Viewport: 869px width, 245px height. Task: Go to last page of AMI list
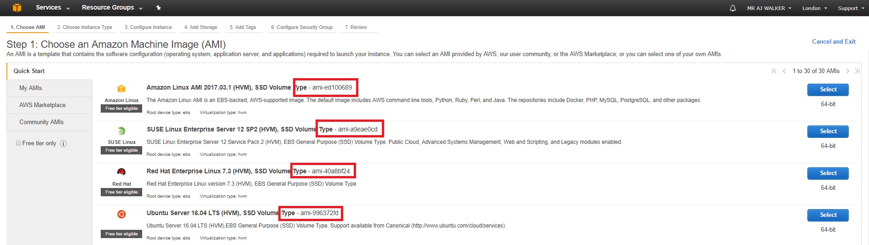pyautogui.click(x=857, y=71)
